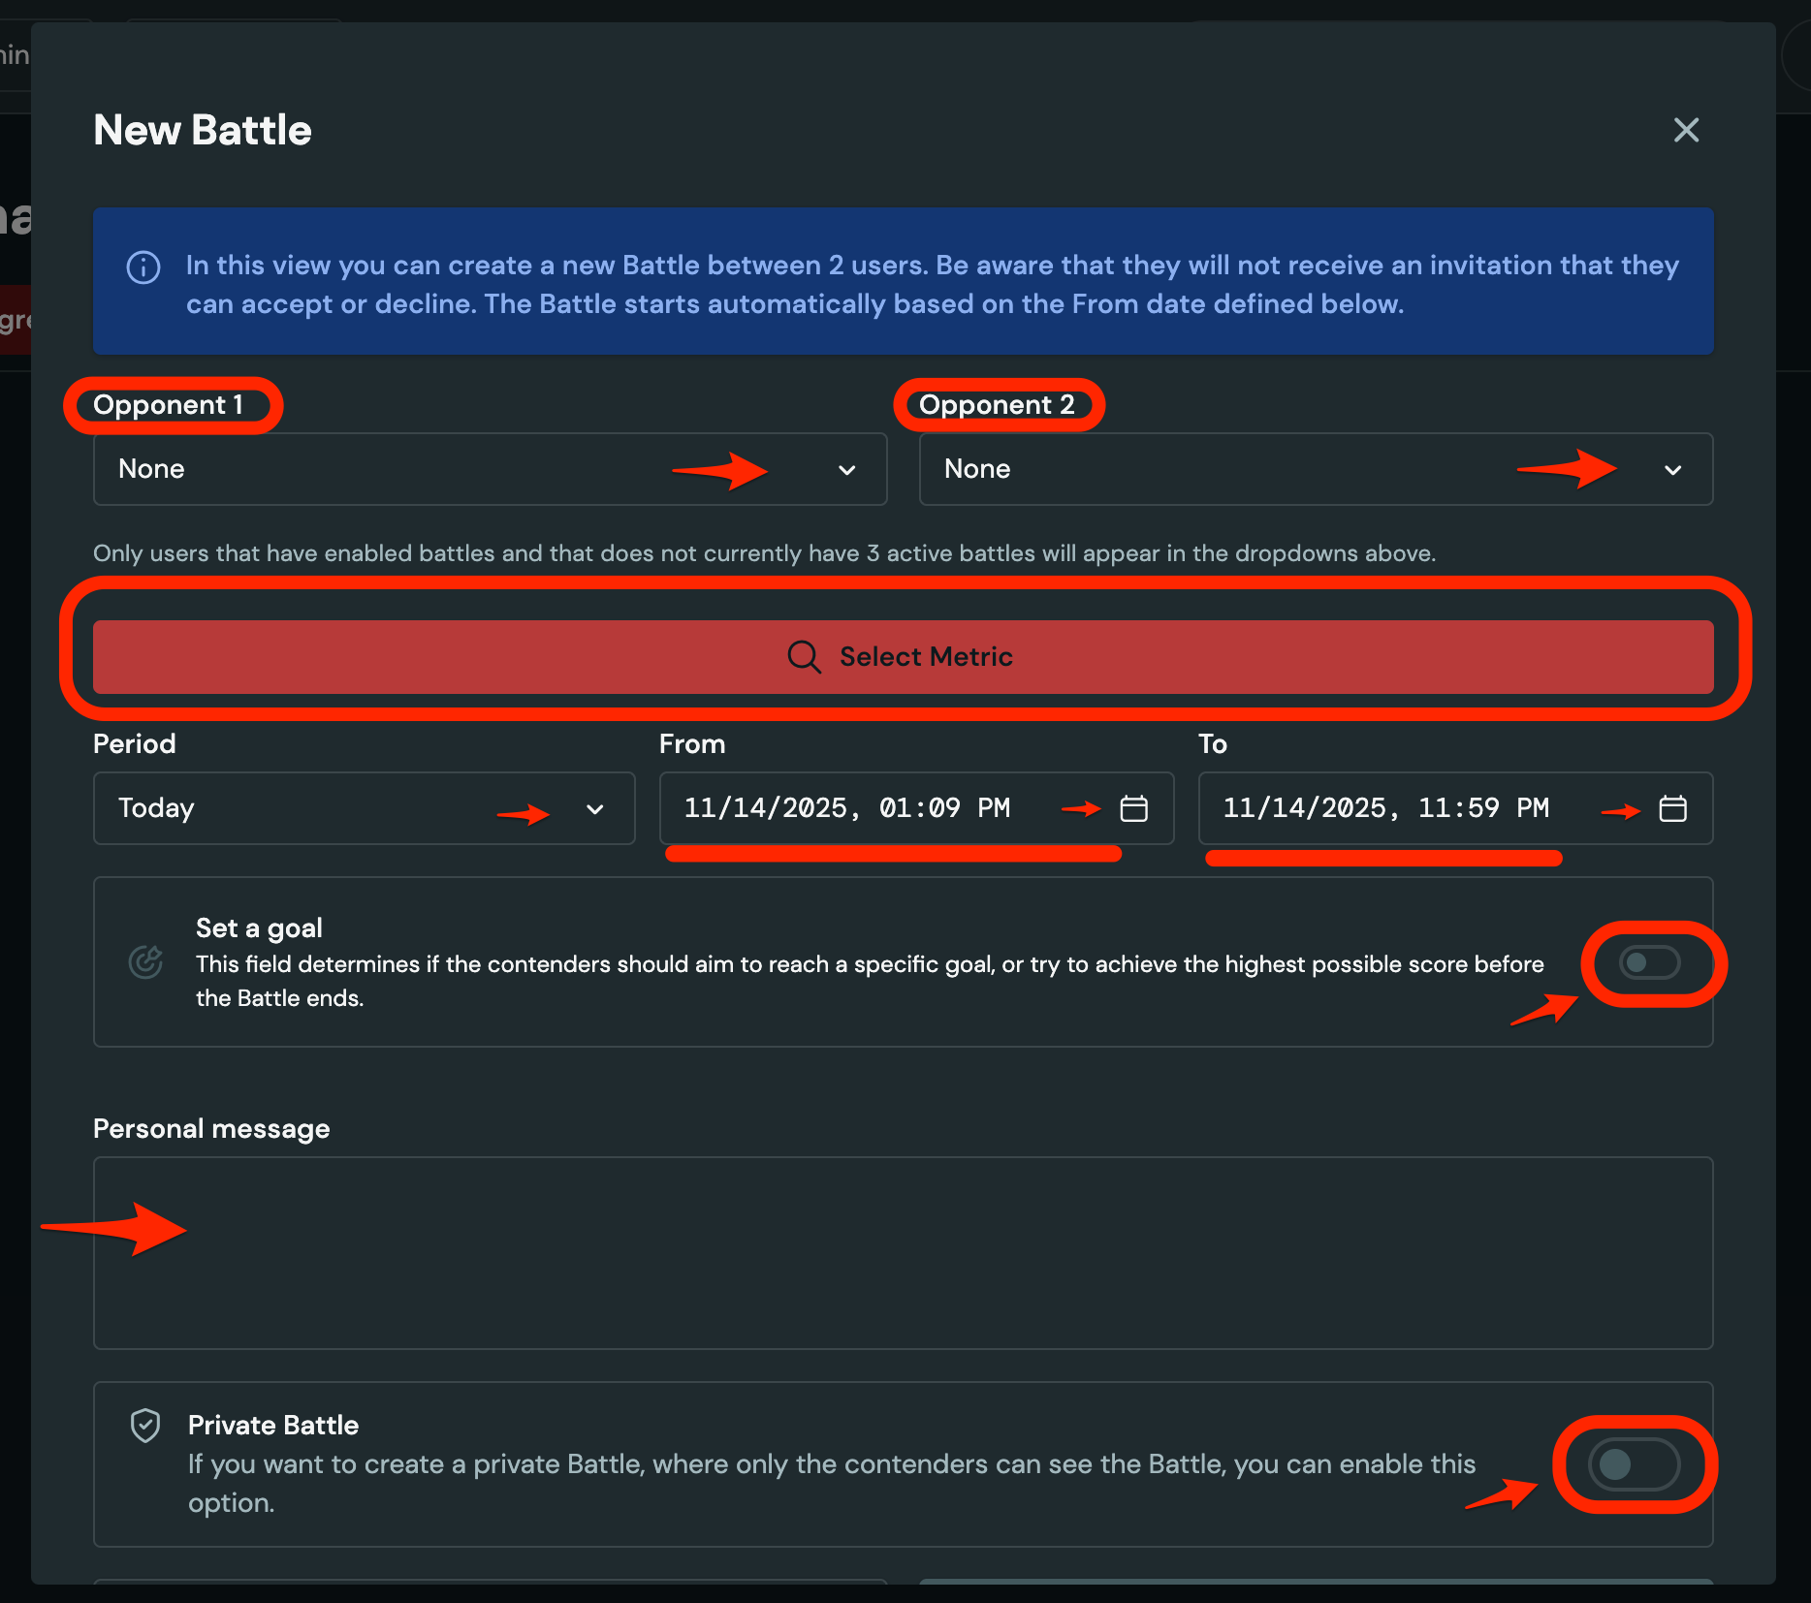Click the magnifier icon on Select Metric

804,657
